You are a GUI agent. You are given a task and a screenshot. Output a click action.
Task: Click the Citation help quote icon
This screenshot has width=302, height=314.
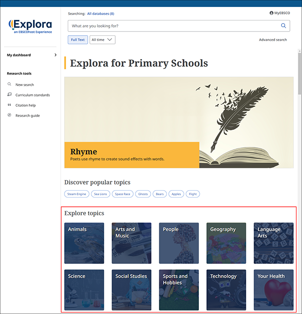pos(9,105)
